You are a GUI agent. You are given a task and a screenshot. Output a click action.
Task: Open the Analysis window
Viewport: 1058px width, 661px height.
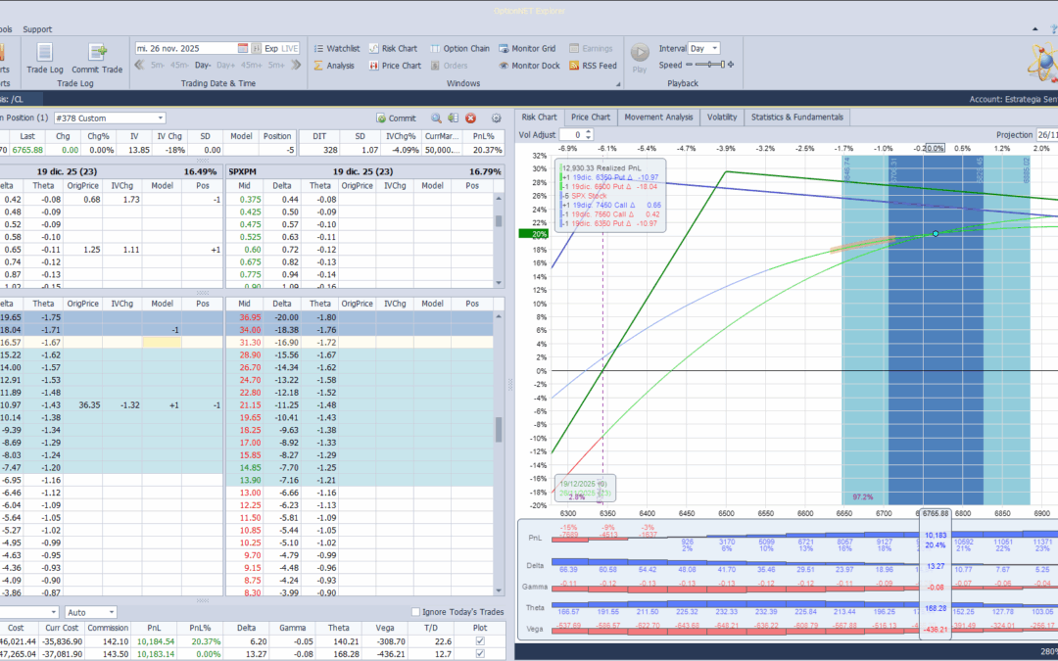pos(334,66)
